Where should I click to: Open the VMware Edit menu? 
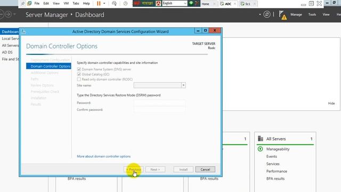point(46,4)
